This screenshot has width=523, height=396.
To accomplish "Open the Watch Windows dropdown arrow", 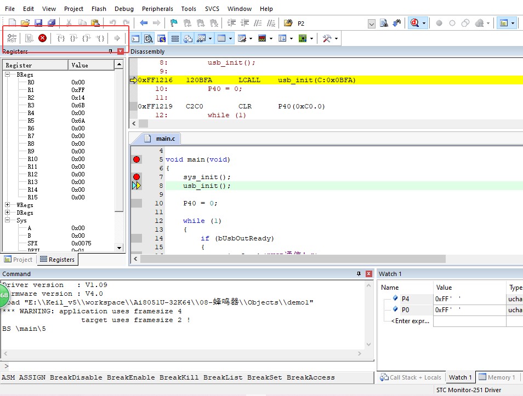I will coord(210,39).
